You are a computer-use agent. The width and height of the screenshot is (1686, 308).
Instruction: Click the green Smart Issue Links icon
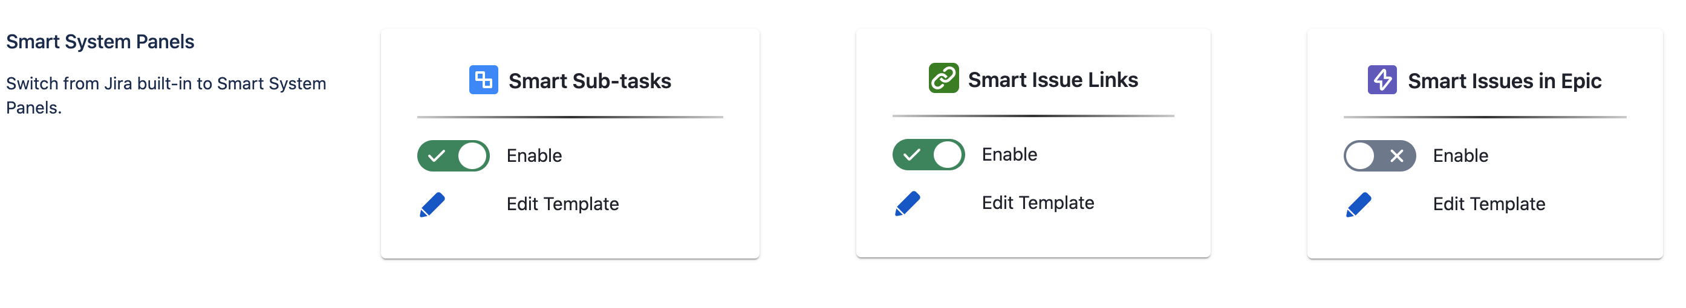coord(943,79)
